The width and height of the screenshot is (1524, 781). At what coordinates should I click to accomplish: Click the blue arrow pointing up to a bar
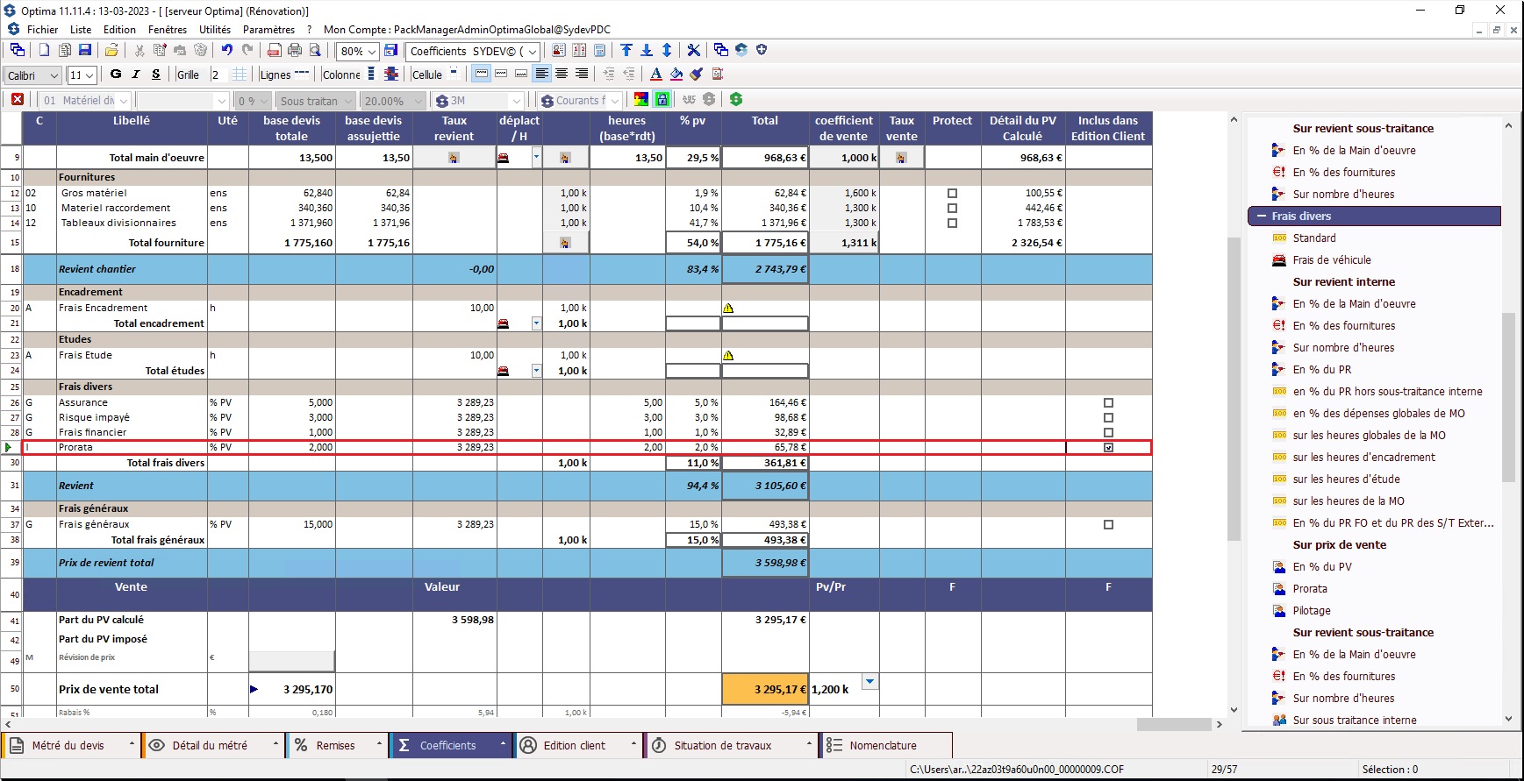(626, 50)
